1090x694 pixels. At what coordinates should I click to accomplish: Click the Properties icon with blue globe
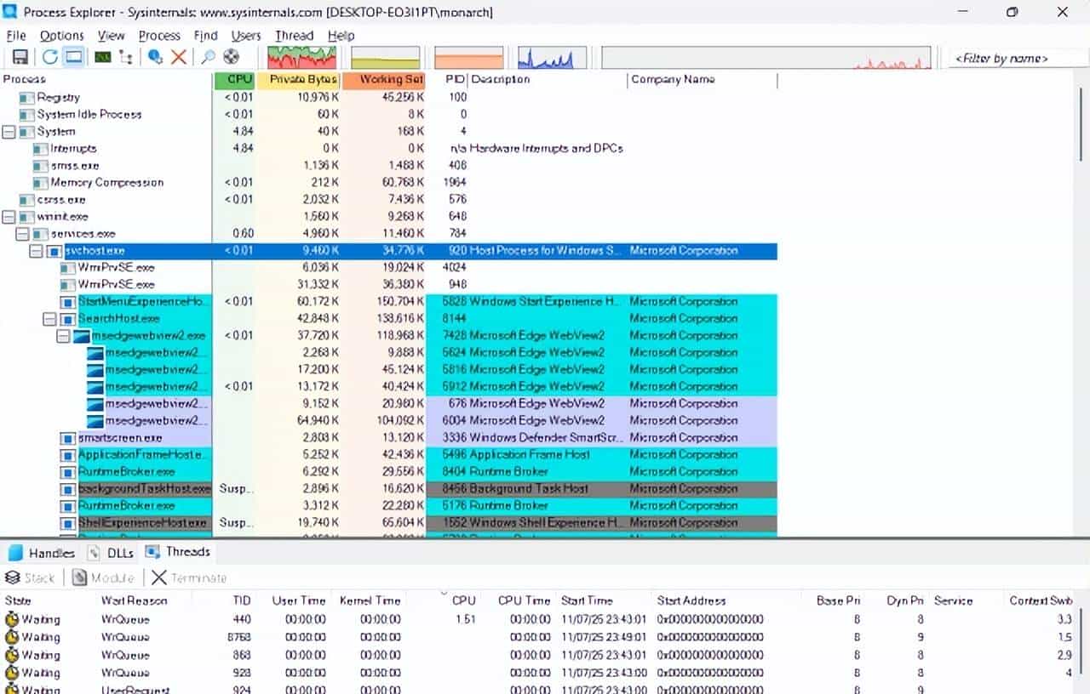point(155,57)
